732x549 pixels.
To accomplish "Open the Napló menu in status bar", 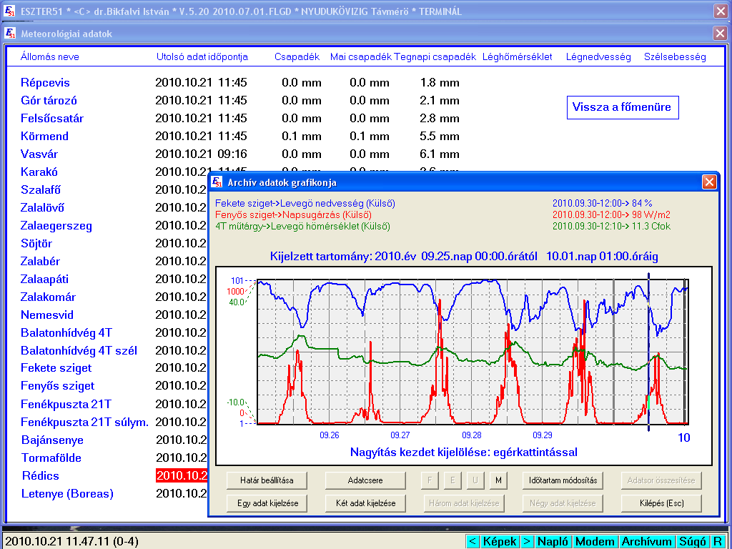I will (553, 542).
